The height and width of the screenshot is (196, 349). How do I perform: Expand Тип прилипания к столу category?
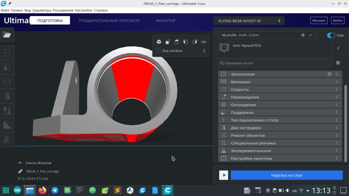pos(280,120)
